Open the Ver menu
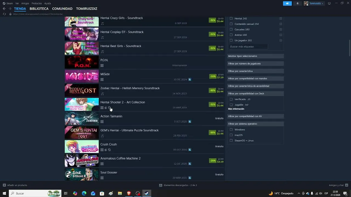The image size is (351, 197). pyautogui.click(x=17, y=4)
